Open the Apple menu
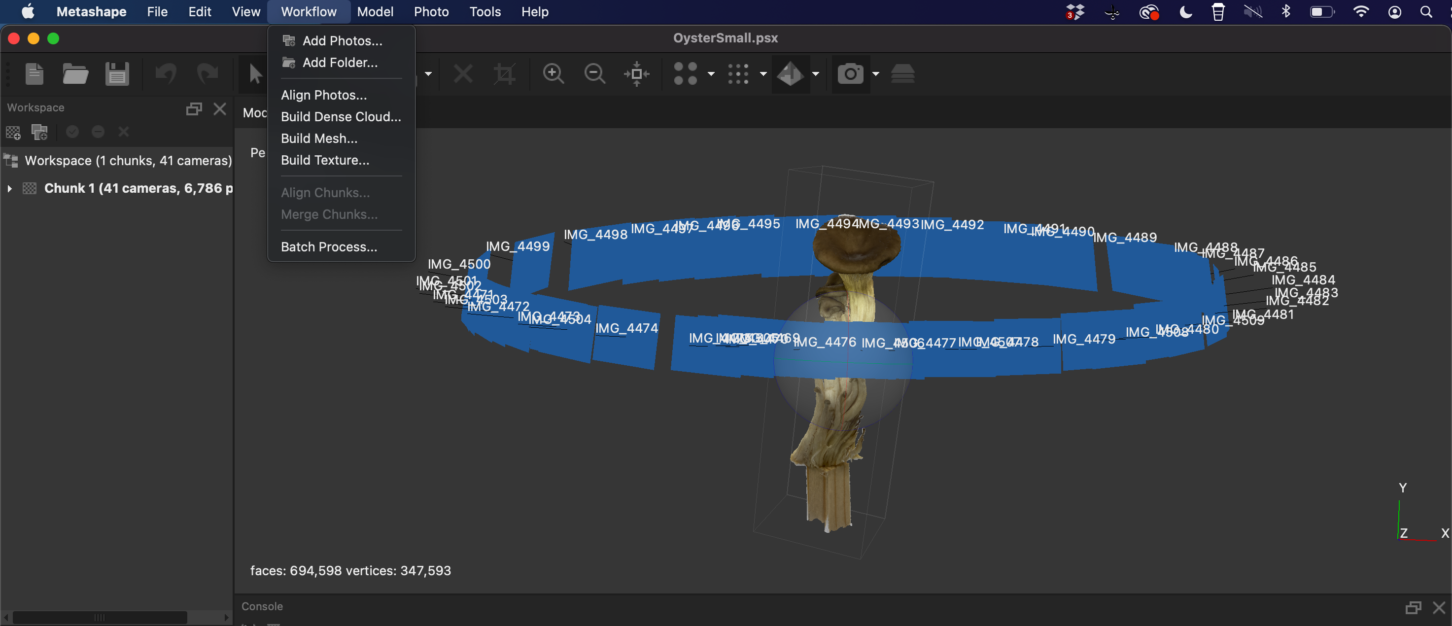The height and width of the screenshot is (626, 1452). pos(28,12)
